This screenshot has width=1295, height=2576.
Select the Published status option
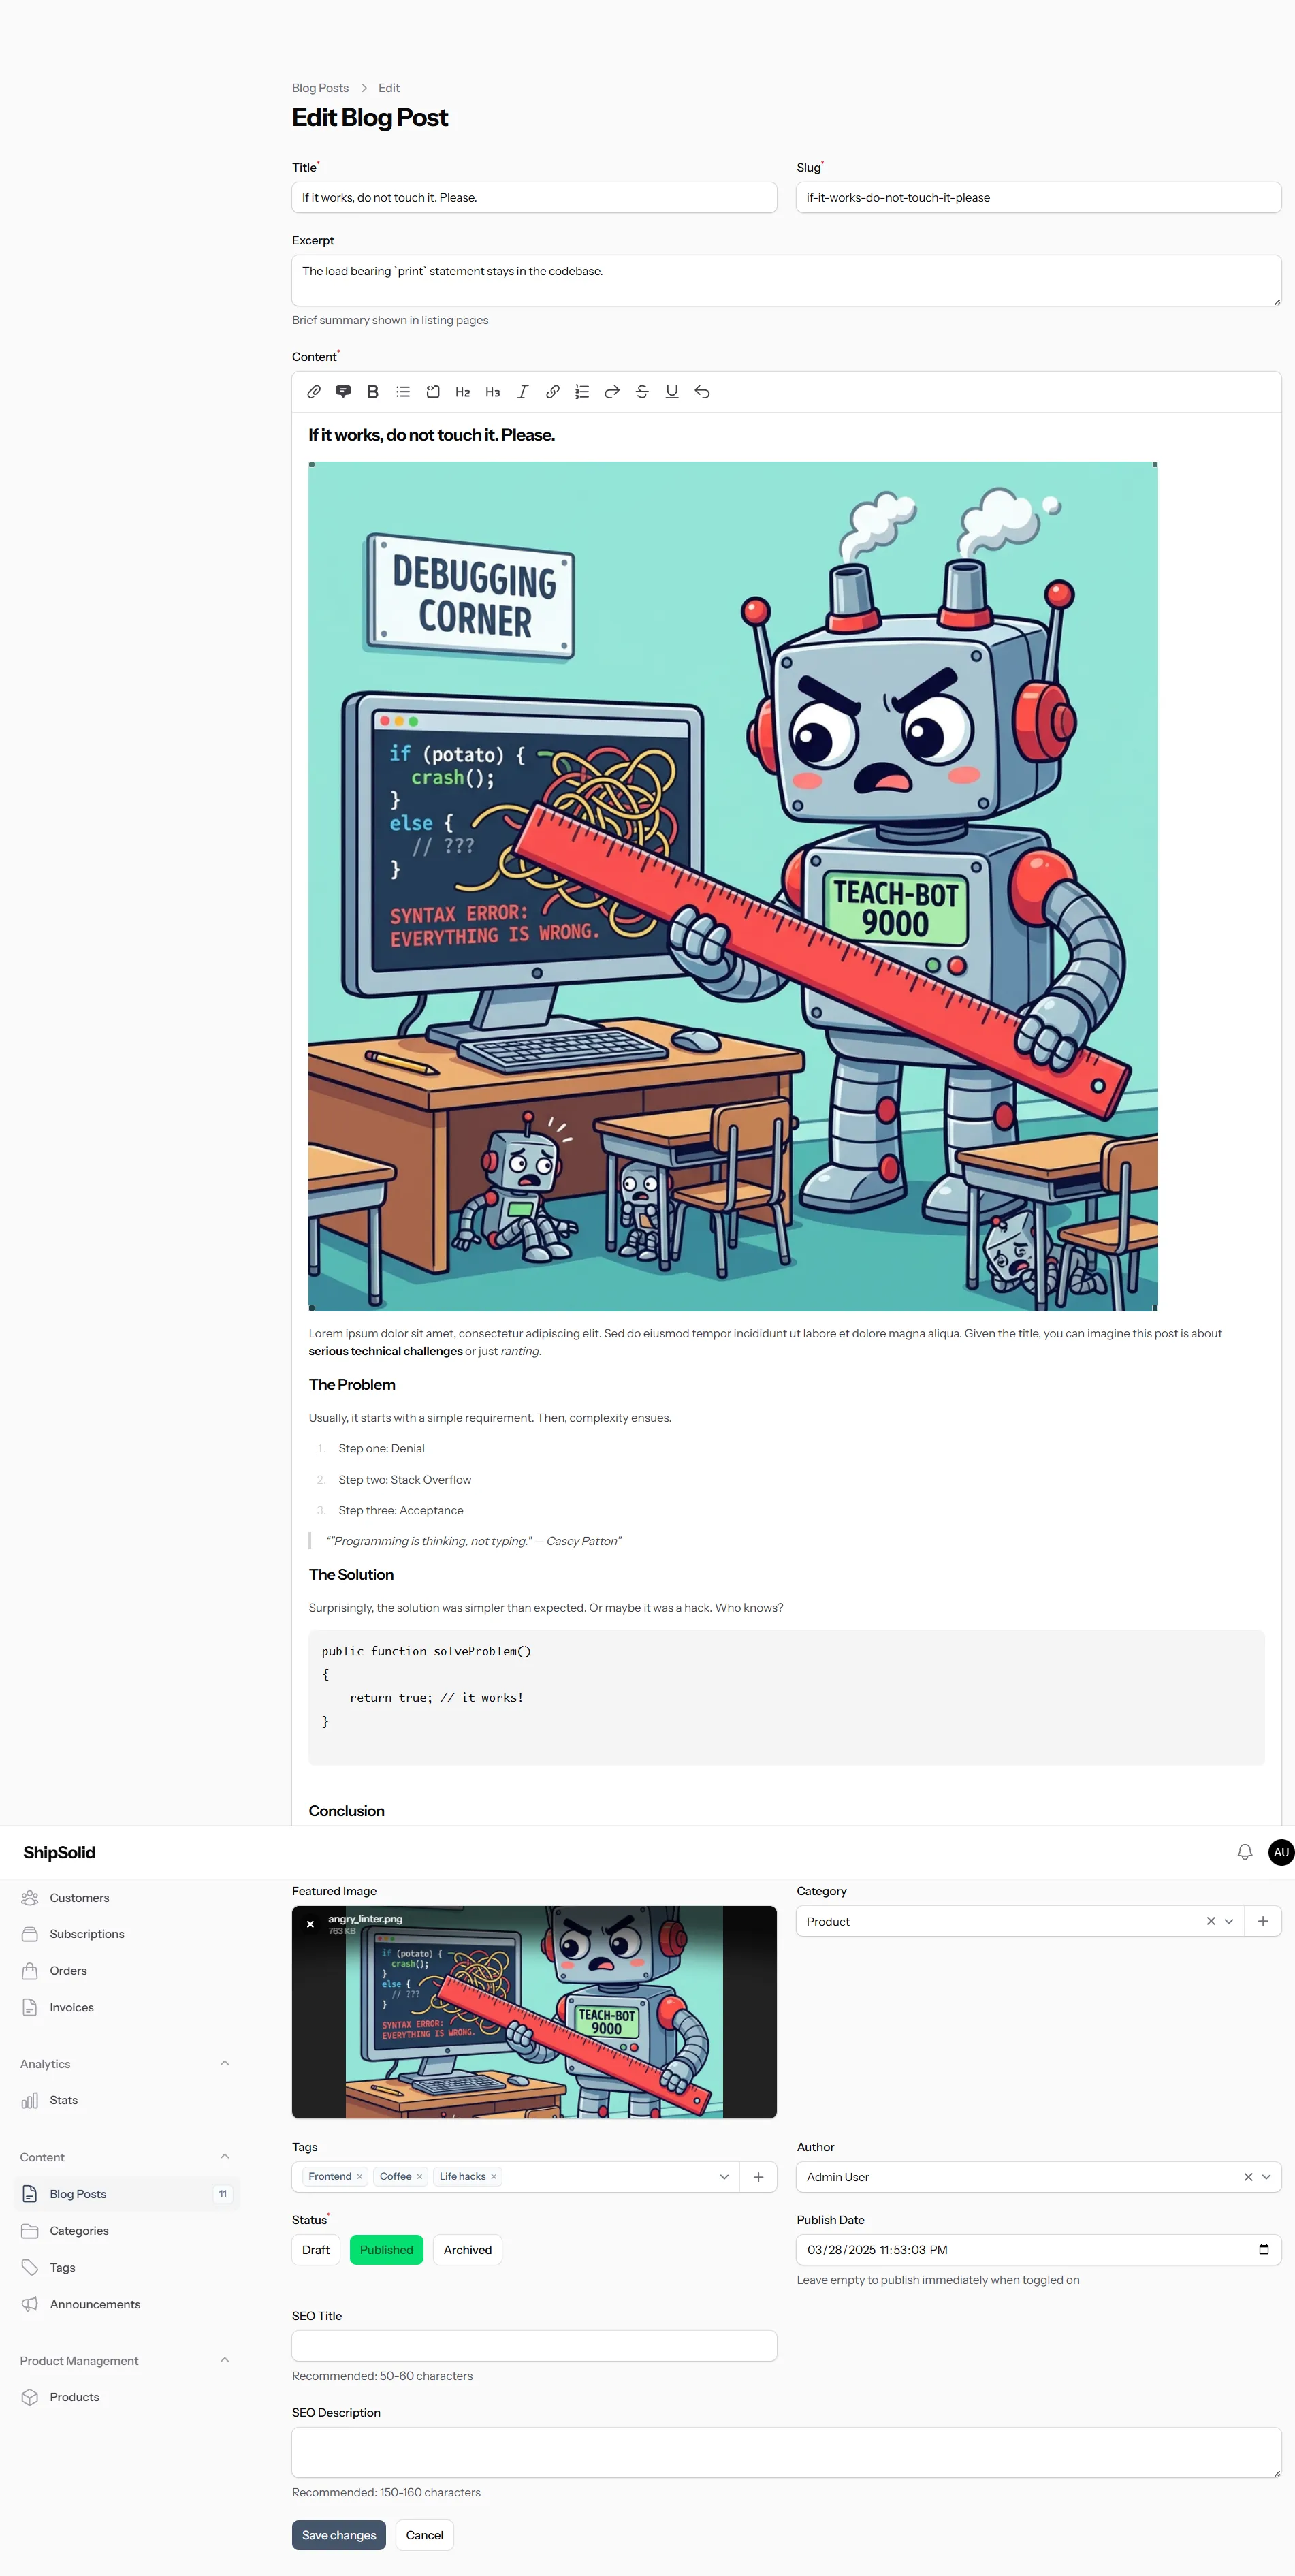coord(386,2249)
